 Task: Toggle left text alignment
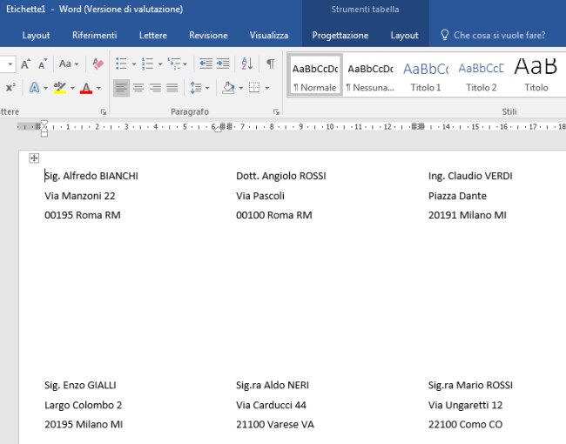coord(120,88)
